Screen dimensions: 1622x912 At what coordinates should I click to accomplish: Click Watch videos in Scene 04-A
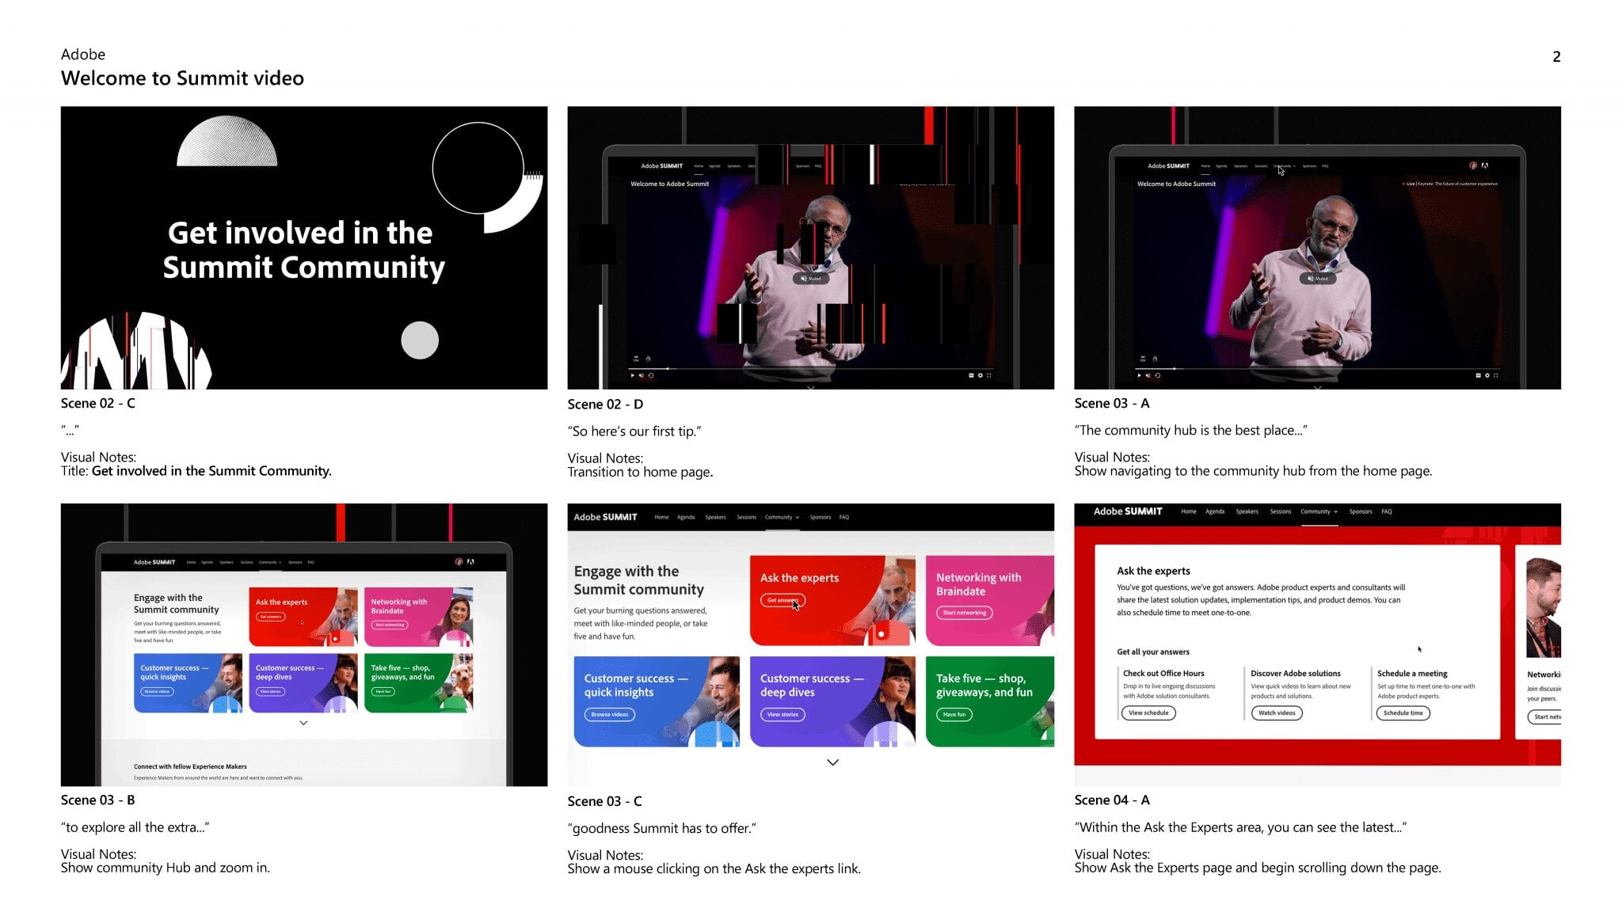pos(1277,712)
